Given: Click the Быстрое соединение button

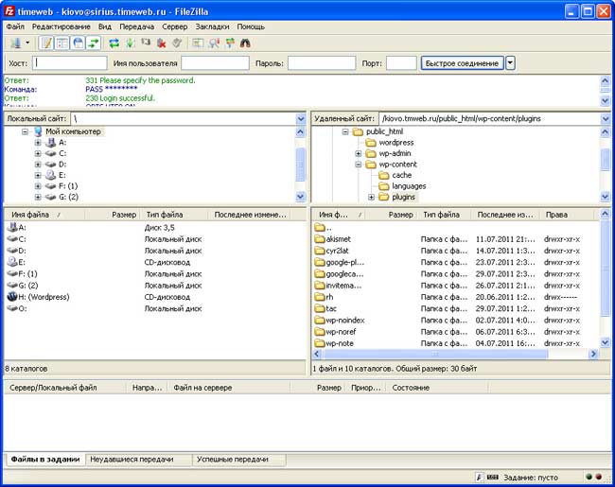Looking at the screenshot, I should pyautogui.click(x=462, y=63).
